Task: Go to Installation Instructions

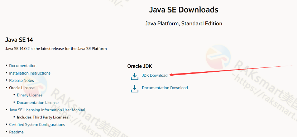Action: [x=30, y=73]
